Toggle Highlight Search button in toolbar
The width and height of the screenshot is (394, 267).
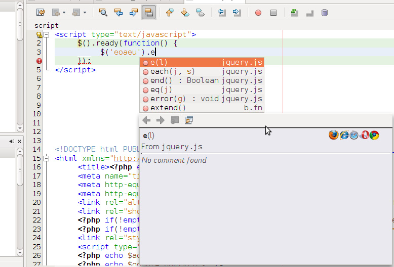pos(149,12)
